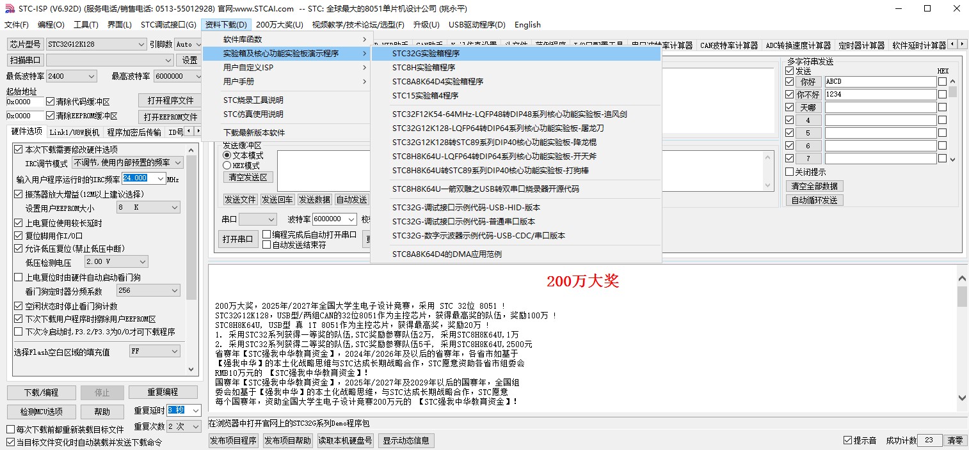The image size is (969, 450).
Task: Switch to the Link1/U8W脱机 tab
Action: 74,132
